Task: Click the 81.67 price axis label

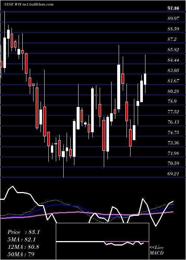Action: tap(173, 81)
